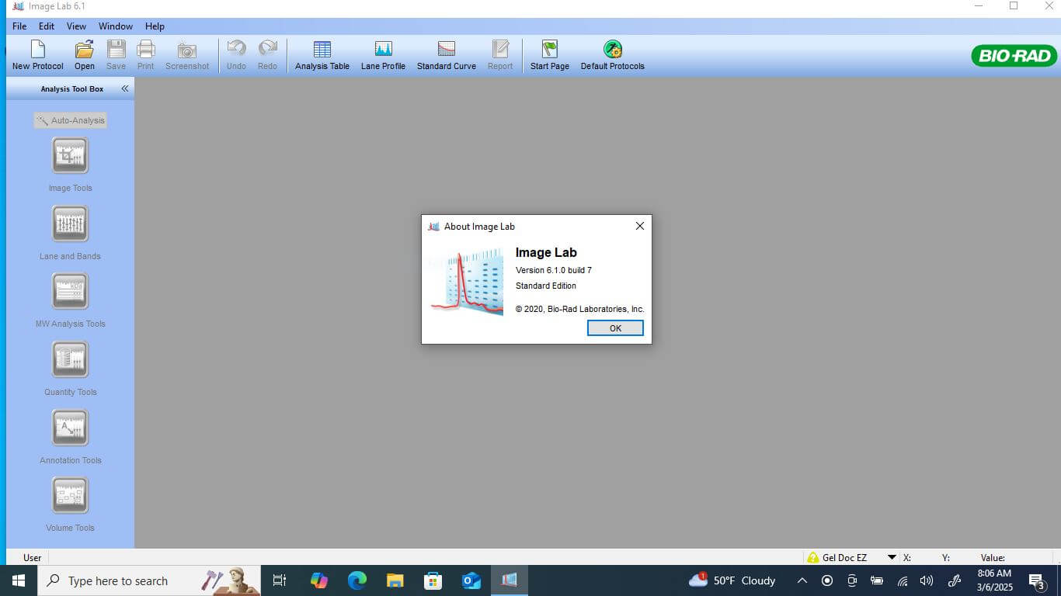Open Default Protocols

(x=613, y=55)
